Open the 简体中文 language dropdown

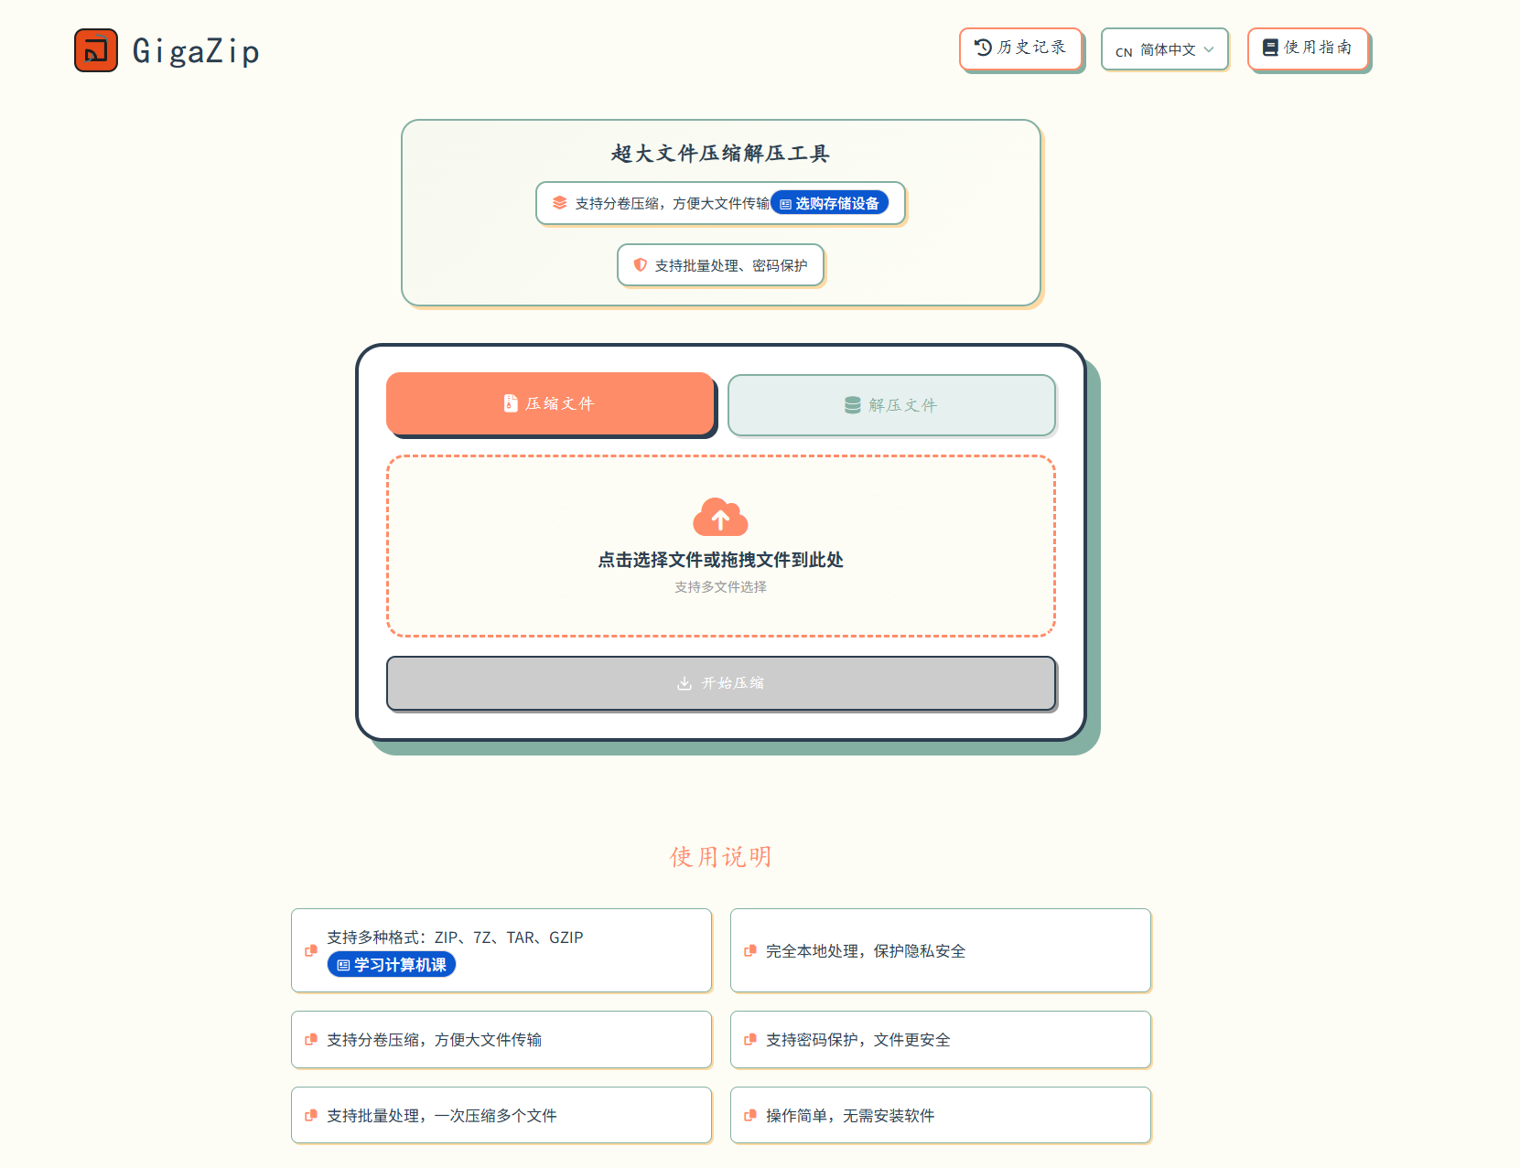click(1164, 49)
